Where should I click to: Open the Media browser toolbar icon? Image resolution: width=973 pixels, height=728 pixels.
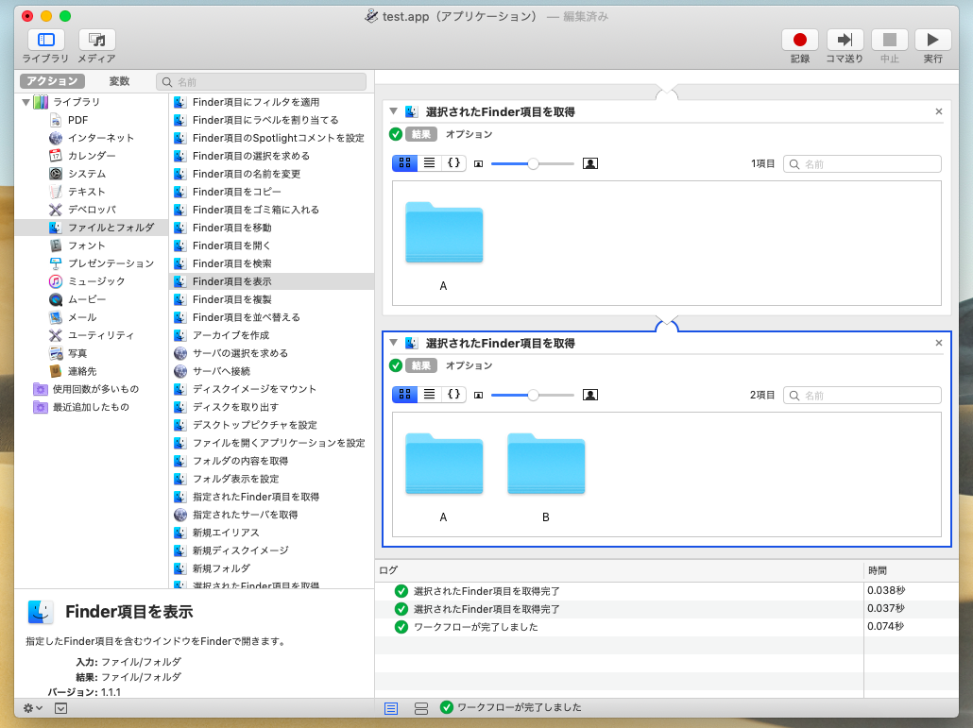point(96,40)
